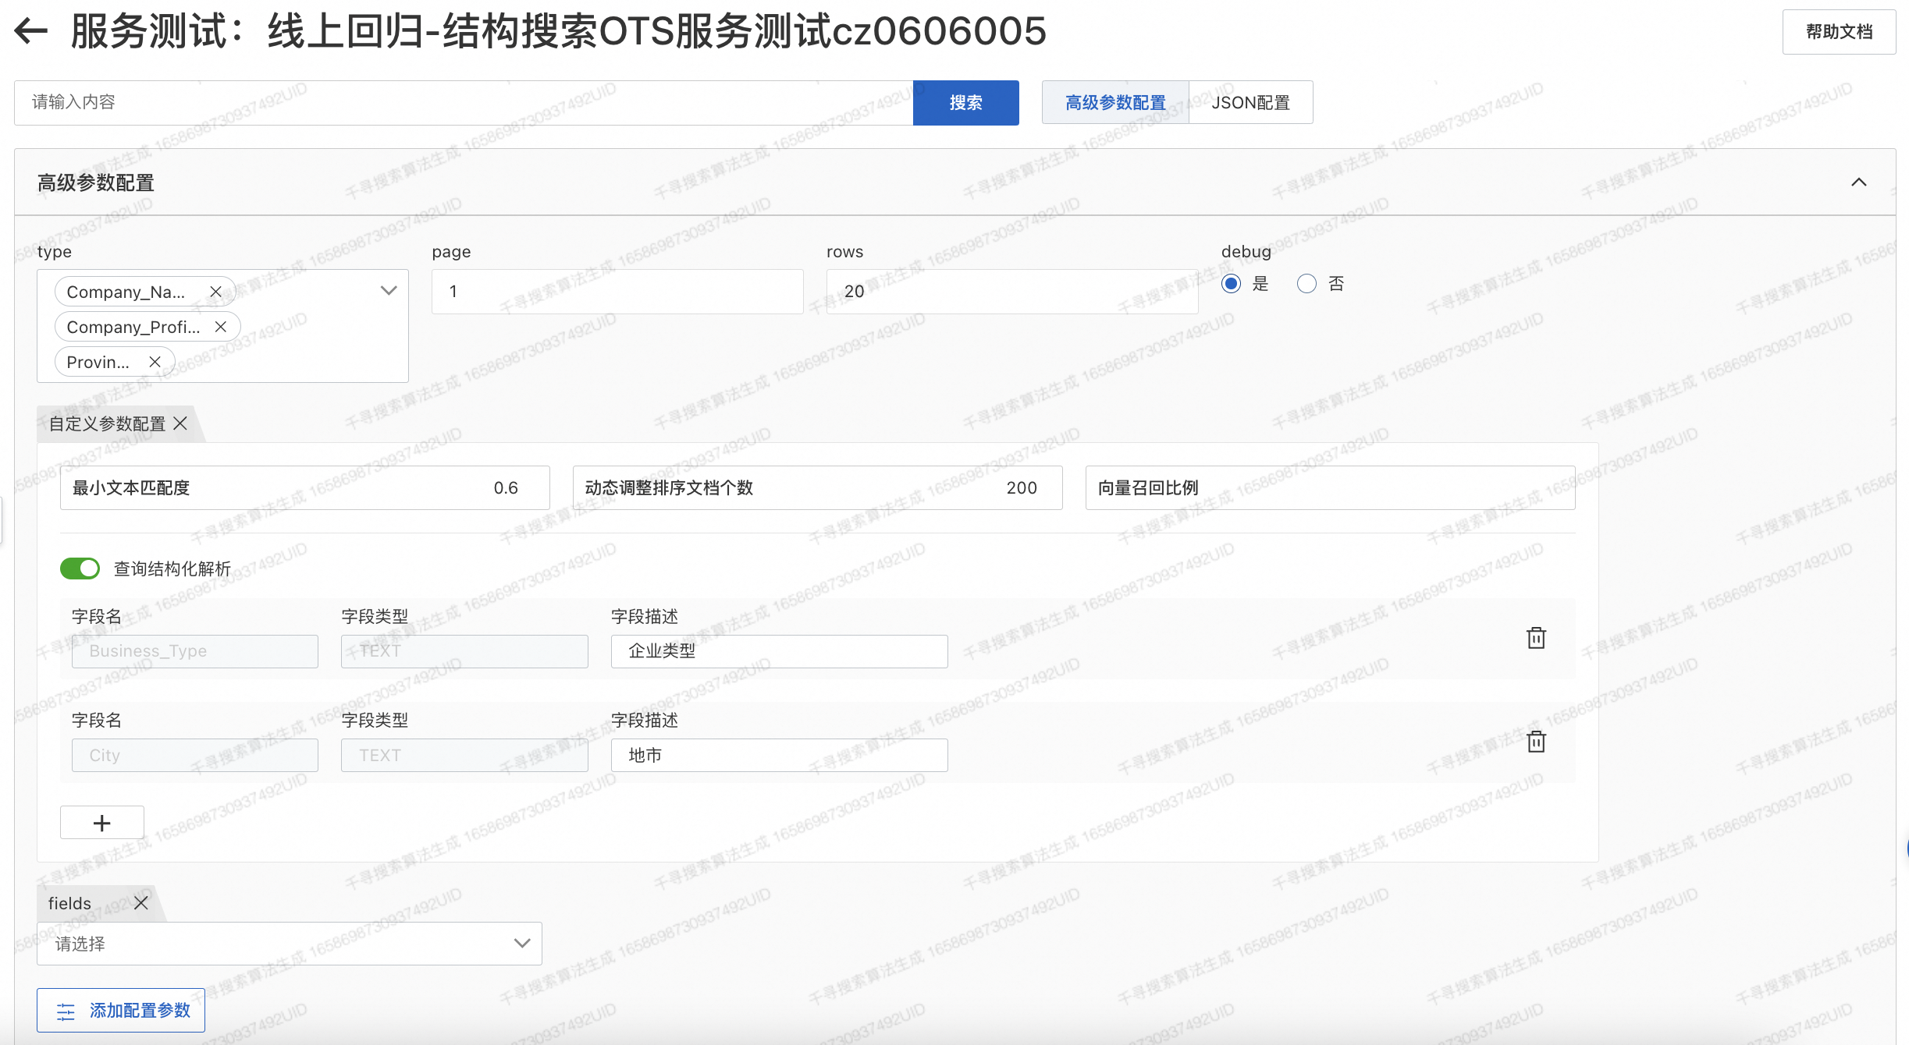Image resolution: width=1909 pixels, height=1045 pixels.
Task: Click the search magnifier button
Action: pos(965,101)
